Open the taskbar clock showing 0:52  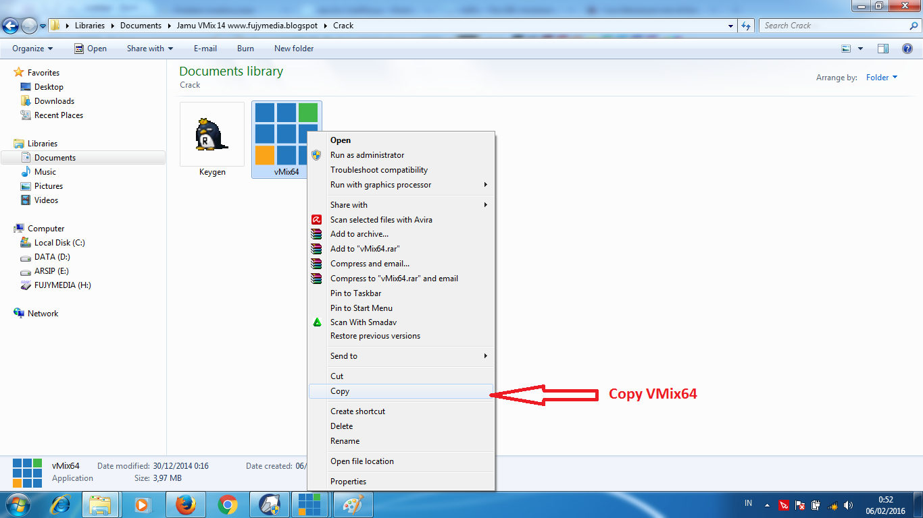pyautogui.click(x=885, y=505)
